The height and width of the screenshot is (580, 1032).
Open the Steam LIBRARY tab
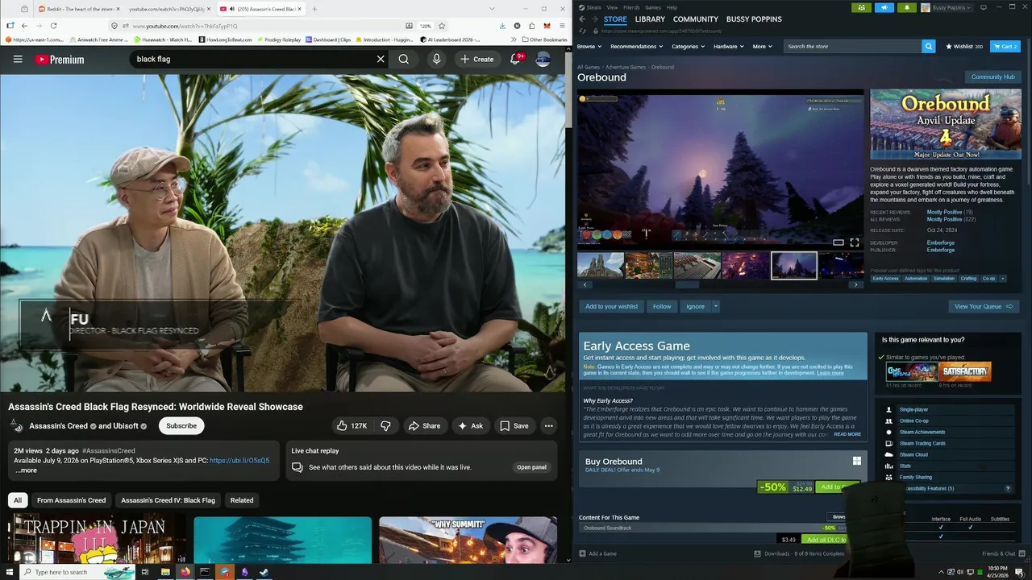650,19
